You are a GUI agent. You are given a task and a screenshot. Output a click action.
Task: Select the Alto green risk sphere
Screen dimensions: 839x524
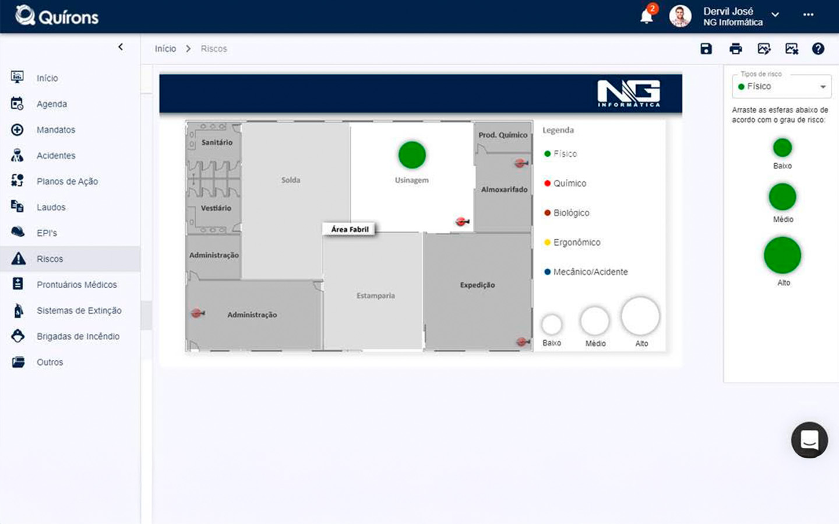click(x=782, y=255)
